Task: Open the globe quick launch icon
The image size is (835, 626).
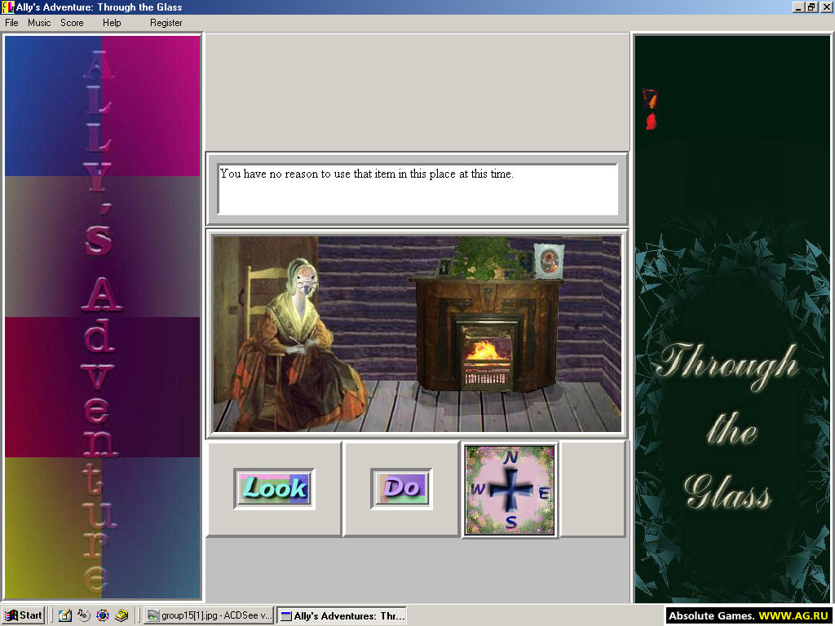Action: click(x=103, y=615)
